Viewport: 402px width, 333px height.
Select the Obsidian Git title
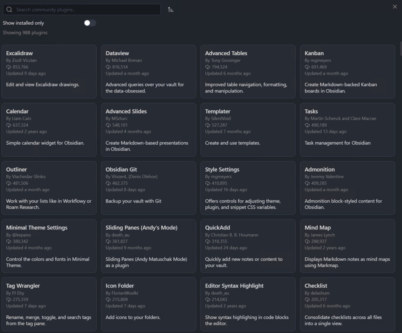click(121, 170)
